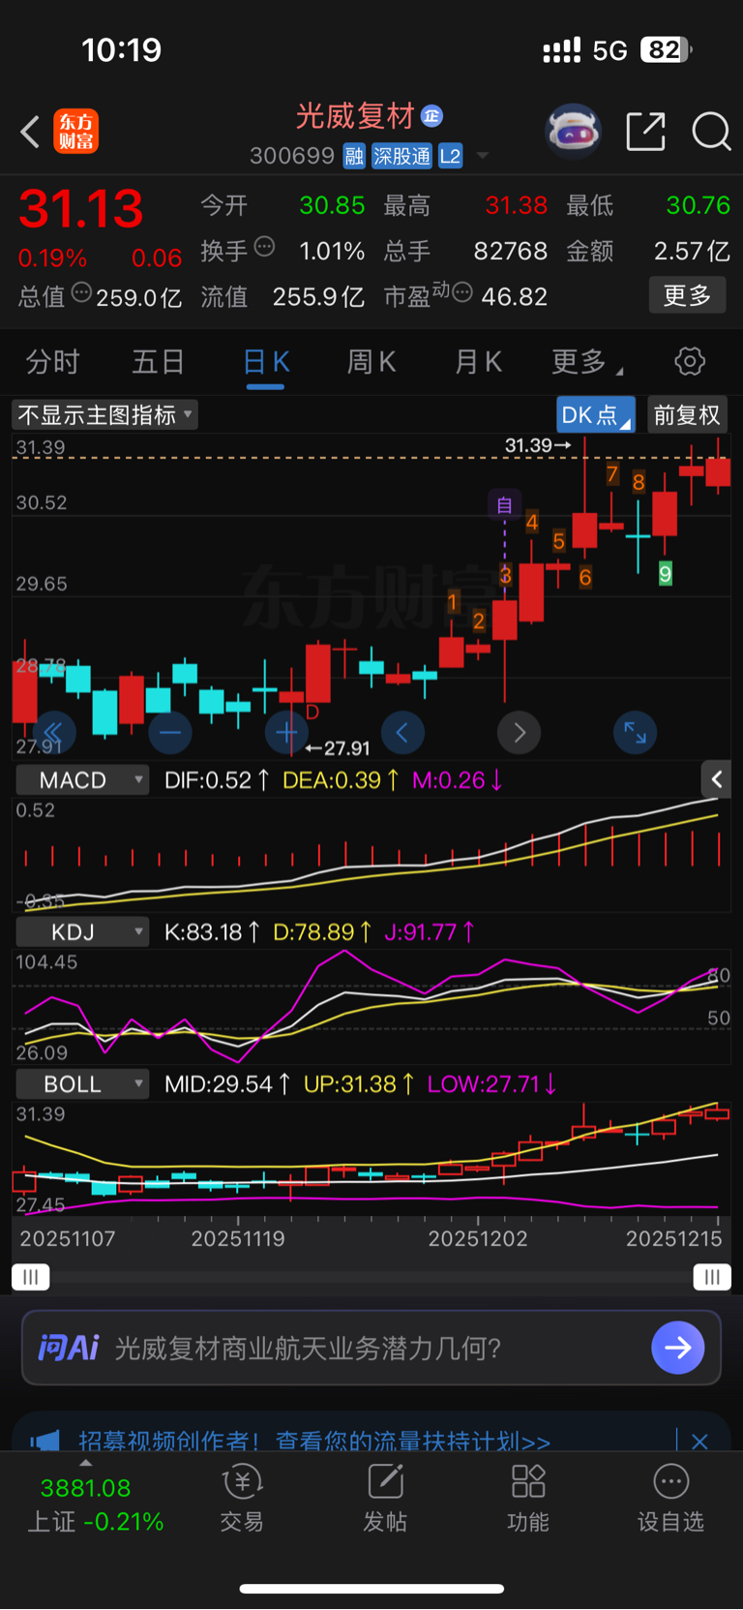Viewport: 743px width, 1610px height.
Task: Open 招募视频创作者 banner link
Action: pyautogui.click(x=314, y=1442)
